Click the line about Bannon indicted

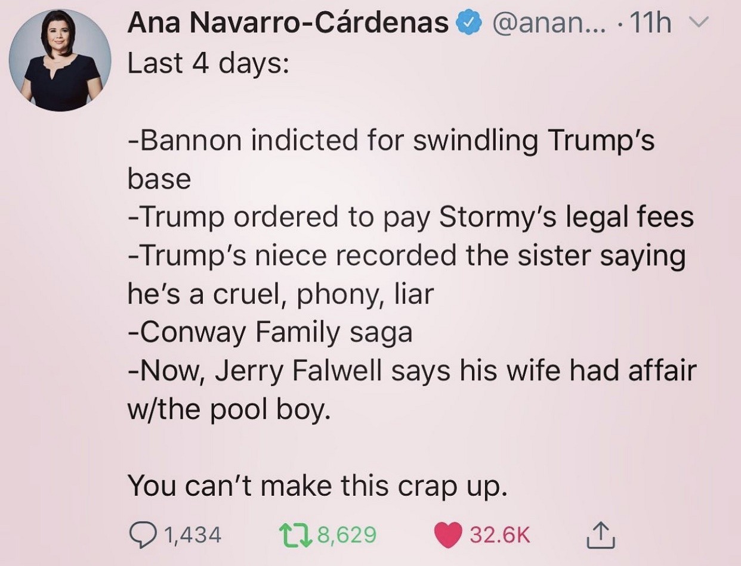(x=391, y=141)
